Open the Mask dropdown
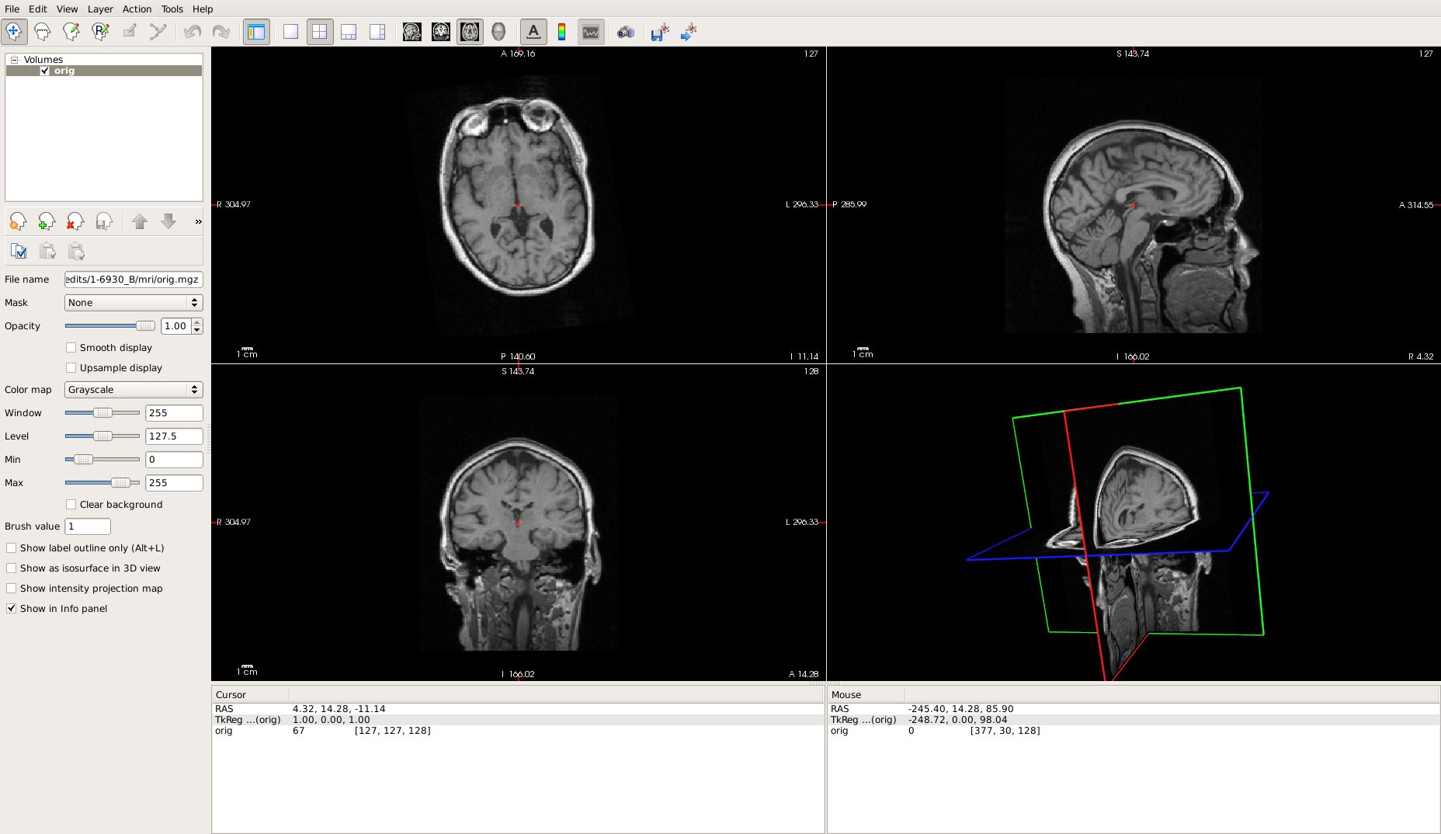 (x=133, y=303)
